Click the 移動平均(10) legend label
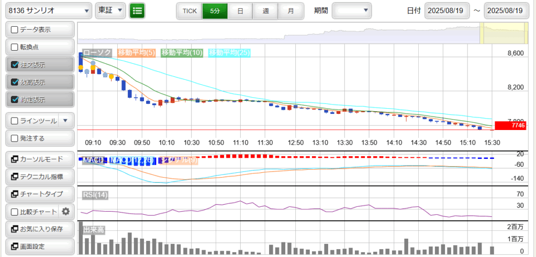Image resolution: width=536 pixels, height=257 pixels. point(182,53)
